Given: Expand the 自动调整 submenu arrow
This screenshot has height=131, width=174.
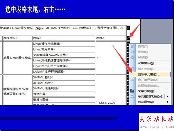Looking at the screenshot, I should point(168,102).
